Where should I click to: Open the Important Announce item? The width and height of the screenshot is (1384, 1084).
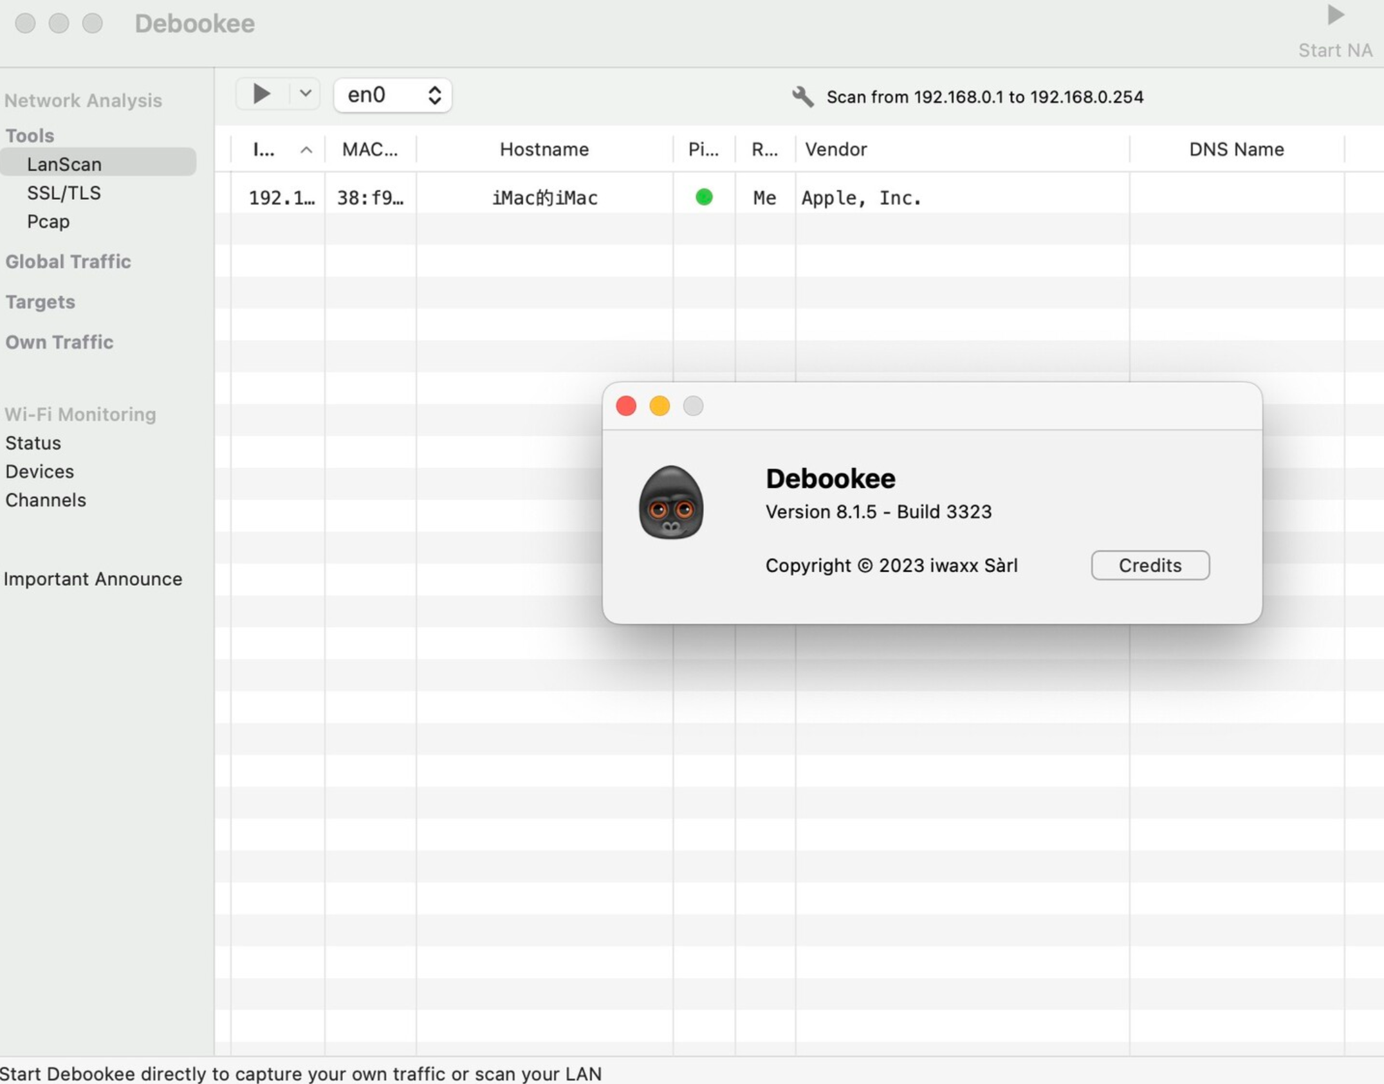[x=93, y=579]
